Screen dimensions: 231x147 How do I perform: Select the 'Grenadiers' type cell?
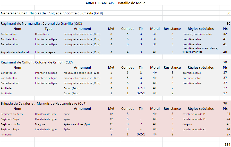[42, 34]
